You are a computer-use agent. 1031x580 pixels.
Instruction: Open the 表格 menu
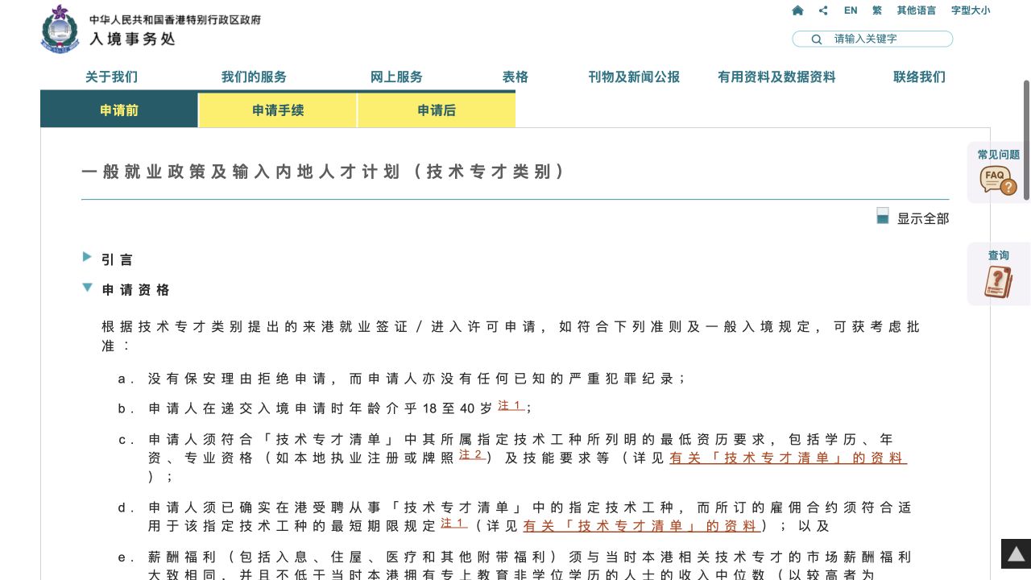515,77
